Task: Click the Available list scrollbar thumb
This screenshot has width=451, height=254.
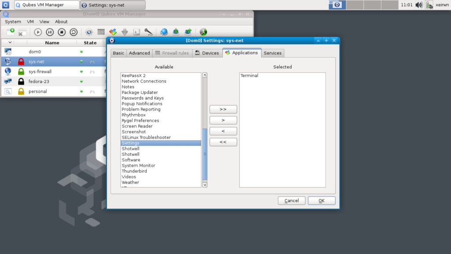Action: (205, 154)
